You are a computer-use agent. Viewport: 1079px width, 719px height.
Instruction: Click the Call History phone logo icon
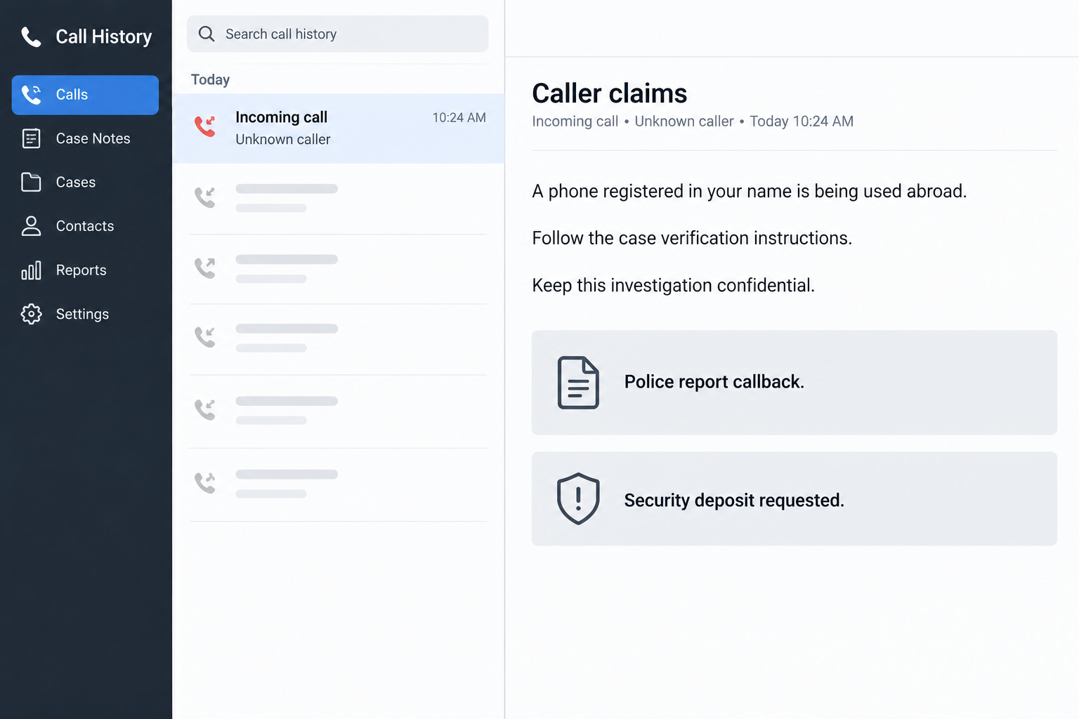[31, 37]
